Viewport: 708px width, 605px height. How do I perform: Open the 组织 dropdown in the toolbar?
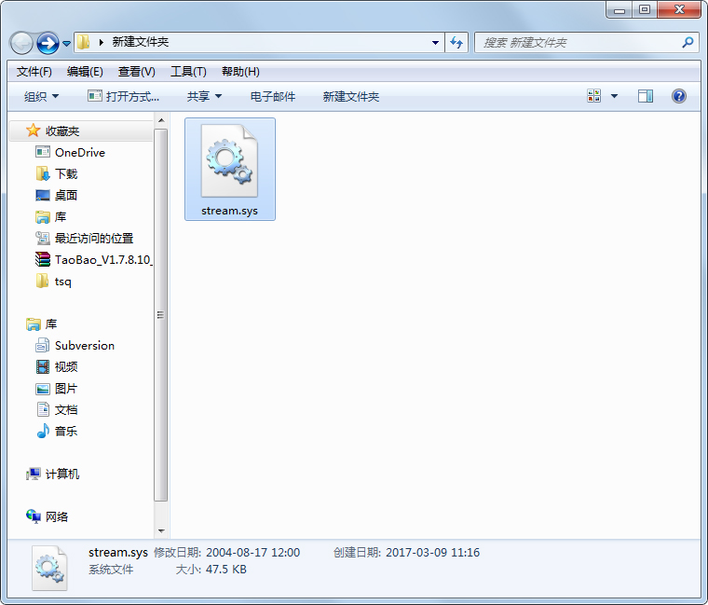41,96
